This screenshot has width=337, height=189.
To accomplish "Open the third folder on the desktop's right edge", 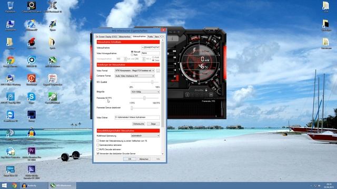I will (x=326, y=44).
